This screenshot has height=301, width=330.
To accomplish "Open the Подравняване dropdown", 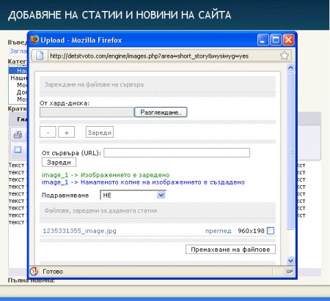I will pyautogui.click(x=133, y=195).
